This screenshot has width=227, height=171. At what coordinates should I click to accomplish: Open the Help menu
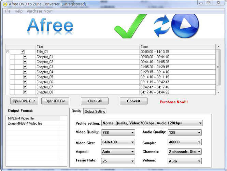pos(18,11)
